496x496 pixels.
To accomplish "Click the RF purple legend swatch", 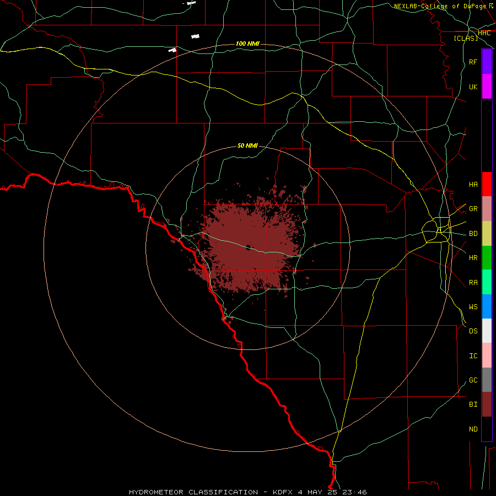I will click(487, 62).
